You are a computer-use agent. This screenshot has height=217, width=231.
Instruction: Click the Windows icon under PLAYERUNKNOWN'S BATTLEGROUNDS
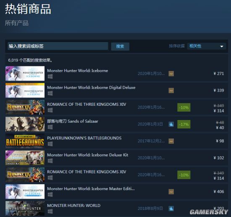pos(50,144)
